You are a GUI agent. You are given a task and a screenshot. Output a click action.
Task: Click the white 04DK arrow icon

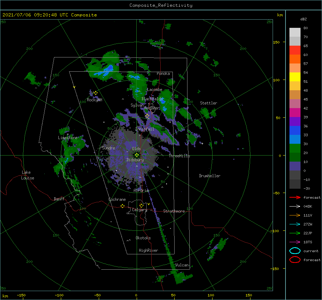click(295, 206)
